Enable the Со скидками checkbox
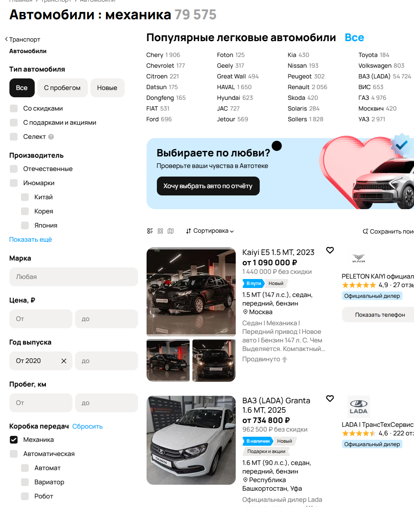The image size is (414, 507). point(14,108)
